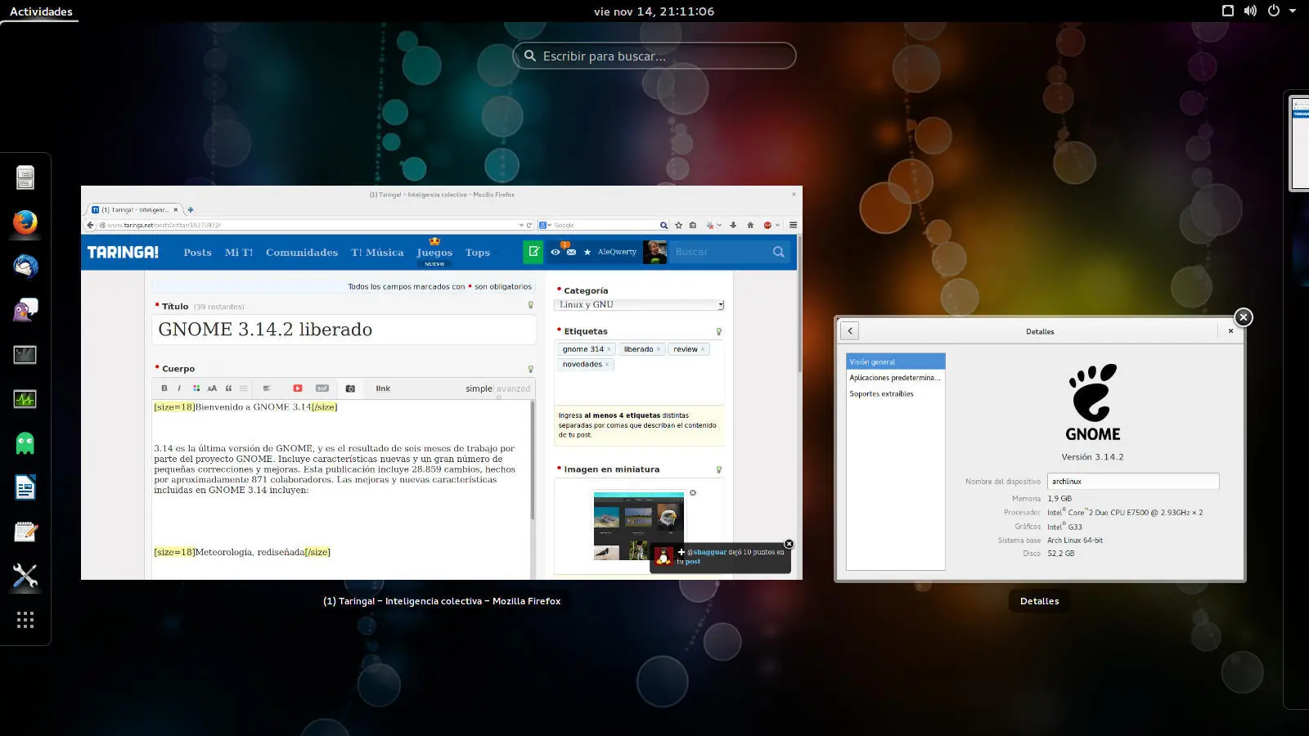Remove the 'liberado' tag
The height and width of the screenshot is (736, 1309).
(659, 349)
